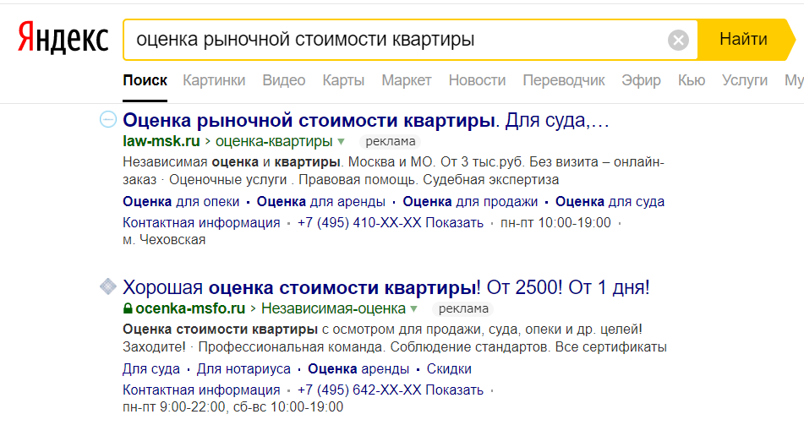Open ocenka-msfo.ru Контактная информация link
Image resolution: width=804 pixels, height=436 pixels.
click(x=201, y=390)
